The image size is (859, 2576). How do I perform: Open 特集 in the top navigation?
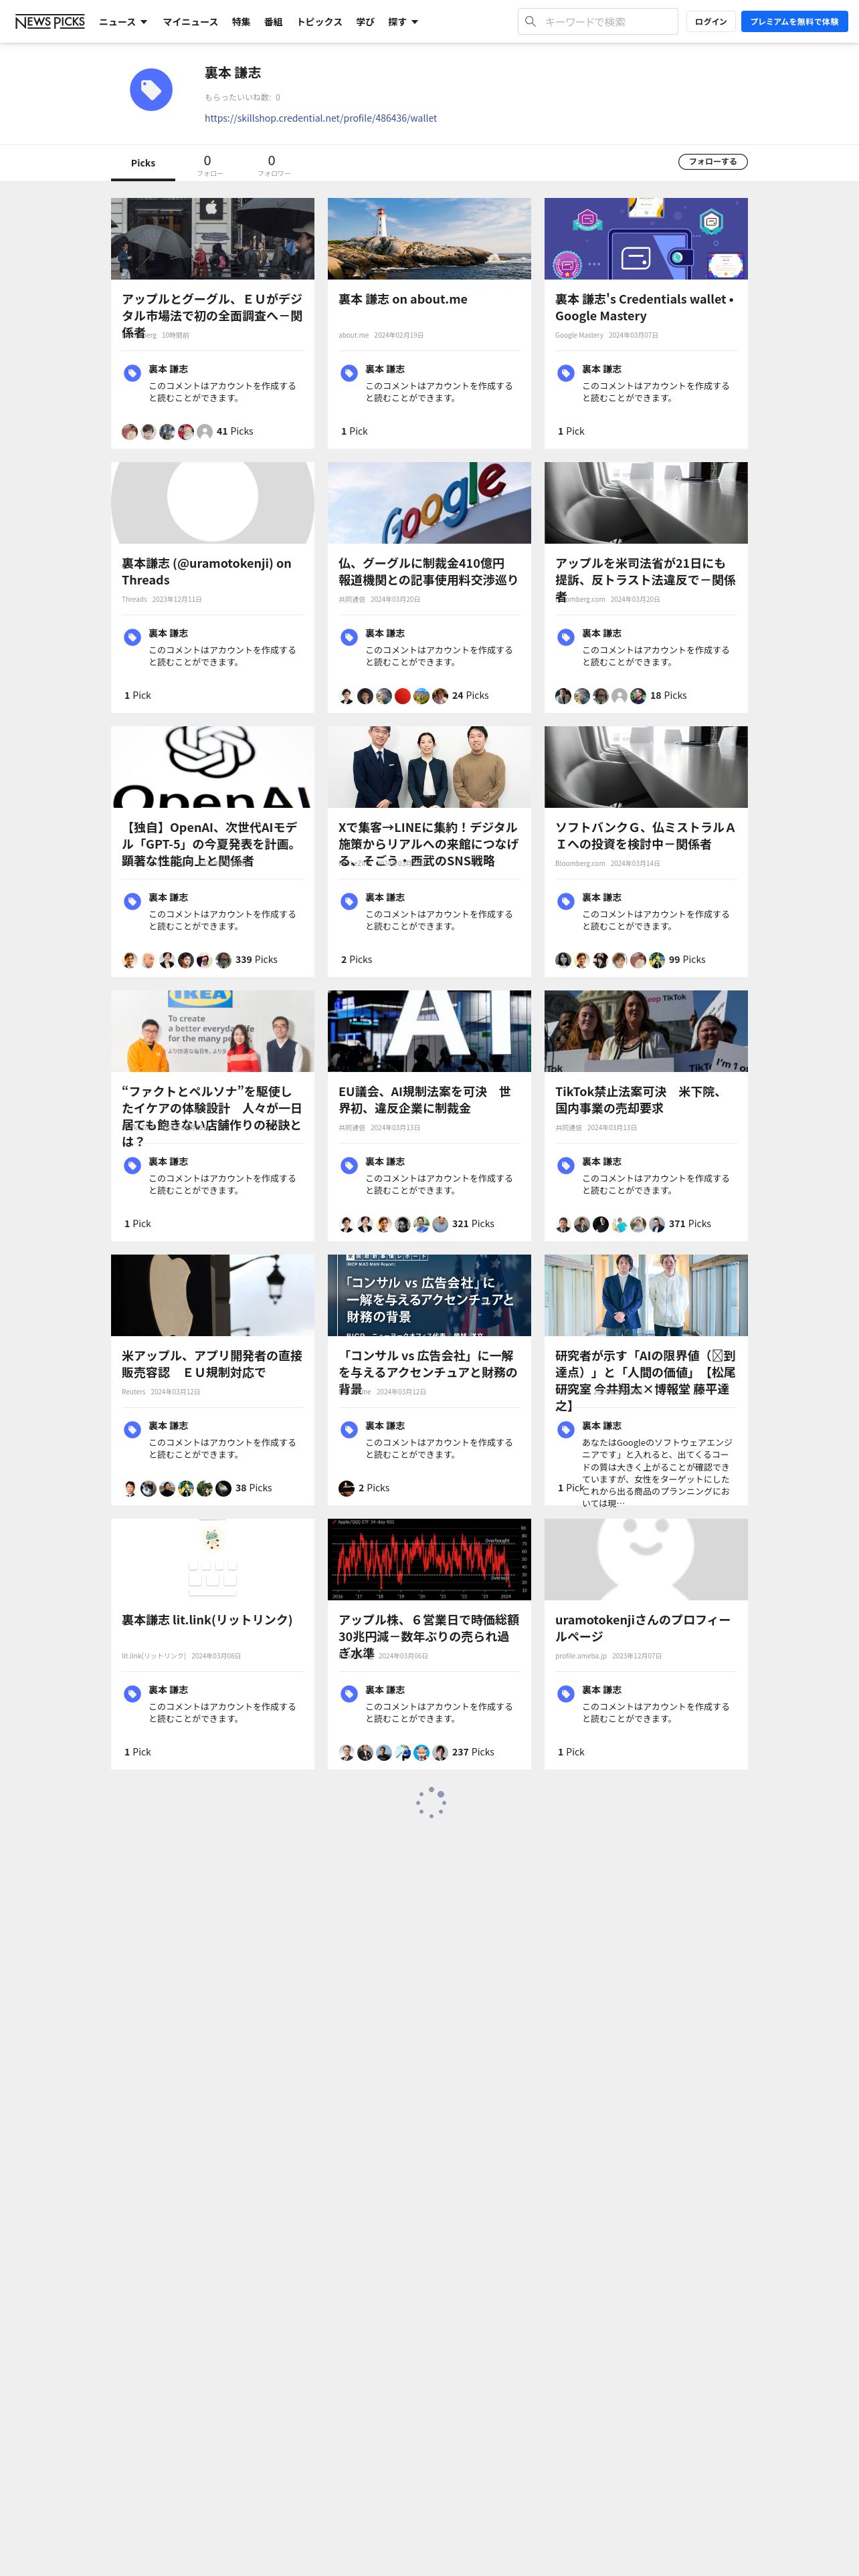[x=241, y=21]
